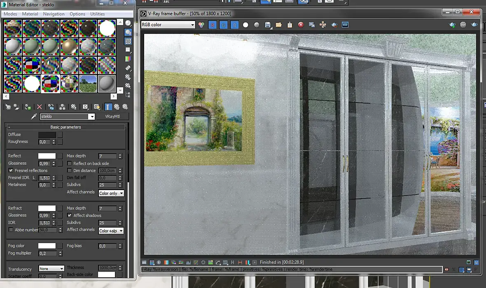Toggle the blue channel in frame buffer
The height and width of the screenshot is (288, 486).
[x=234, y=25]
